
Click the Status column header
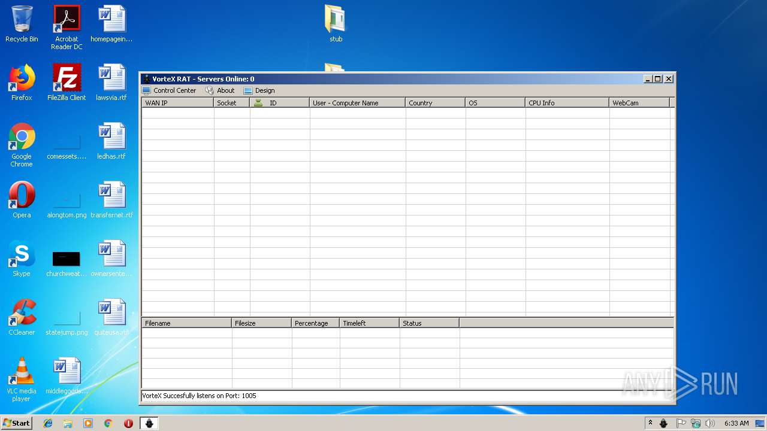[x=430, y=323]
